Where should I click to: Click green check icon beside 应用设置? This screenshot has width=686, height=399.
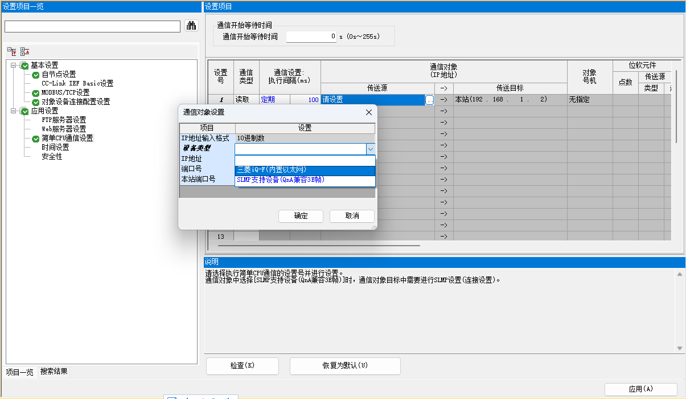[24, 111]
